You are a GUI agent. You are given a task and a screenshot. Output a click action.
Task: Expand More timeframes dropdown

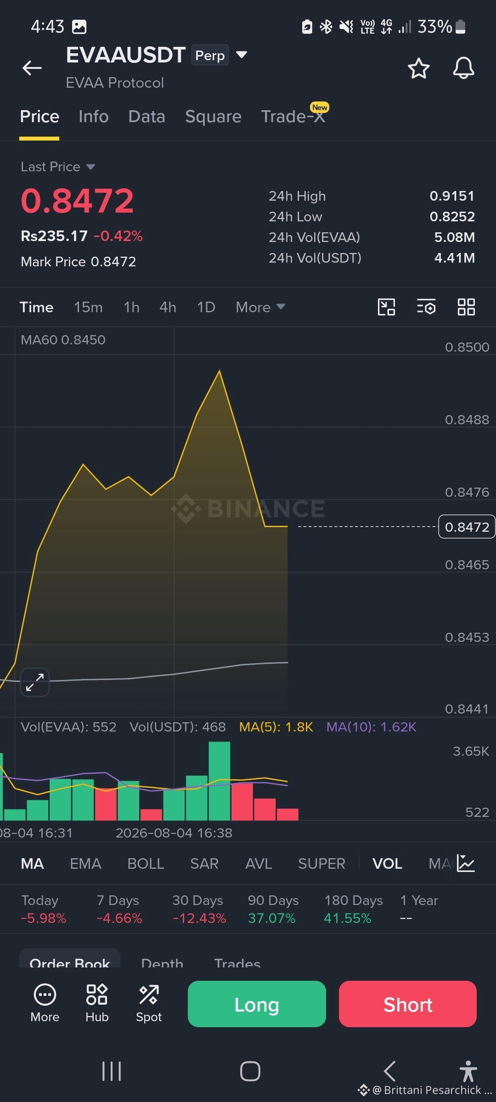click(x=260, y=307)
